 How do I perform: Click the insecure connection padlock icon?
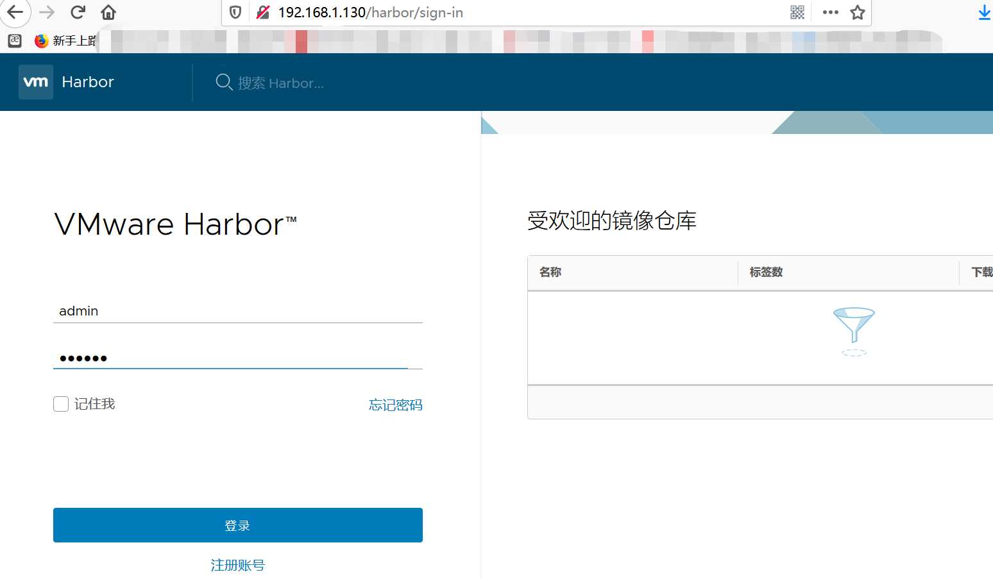point(263,12)
